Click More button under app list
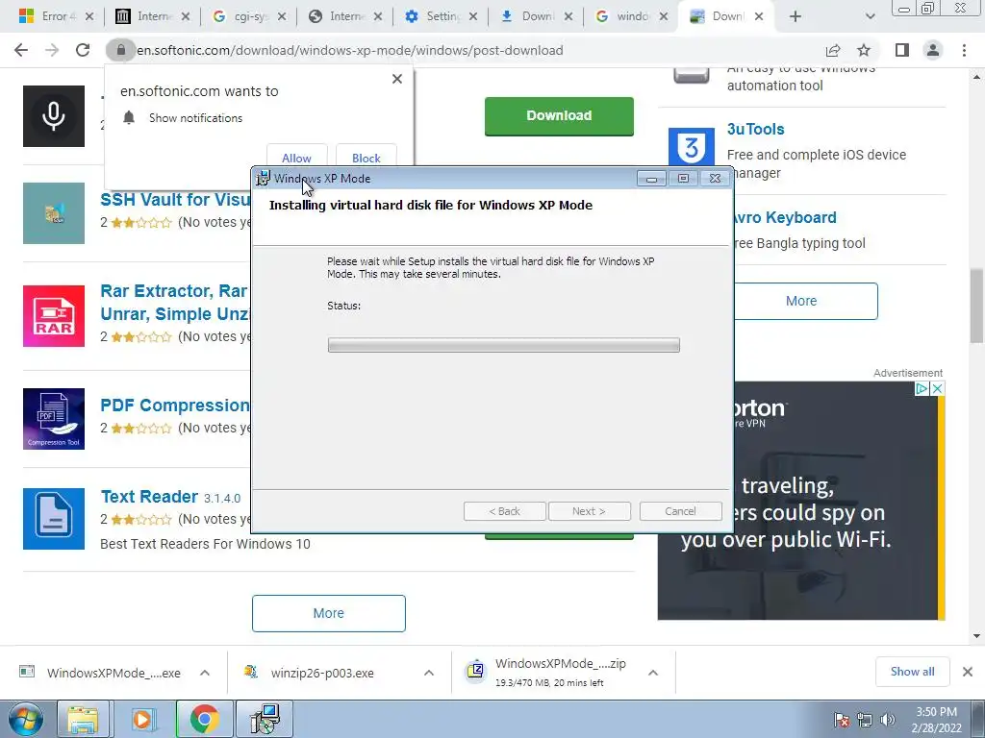 click(329, 613)
